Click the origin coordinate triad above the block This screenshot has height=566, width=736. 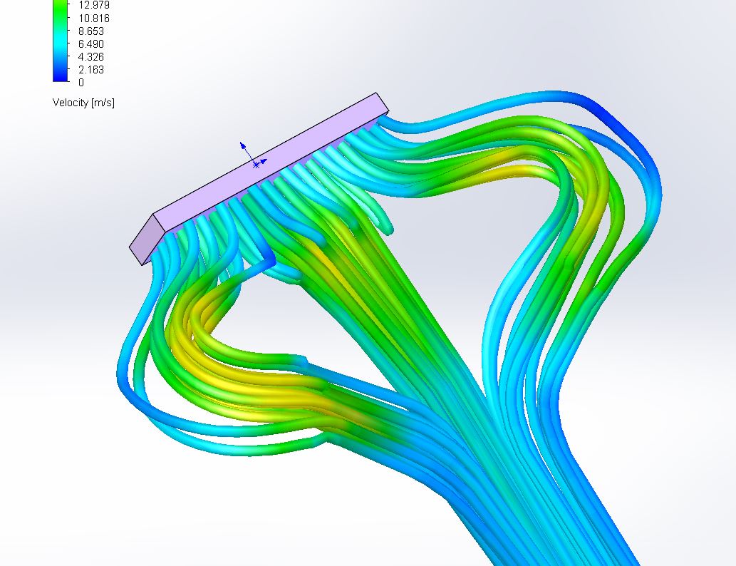tap(255, 164)
